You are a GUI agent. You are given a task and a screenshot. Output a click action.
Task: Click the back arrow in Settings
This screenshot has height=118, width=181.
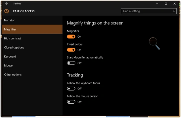(x=7, y=3)
